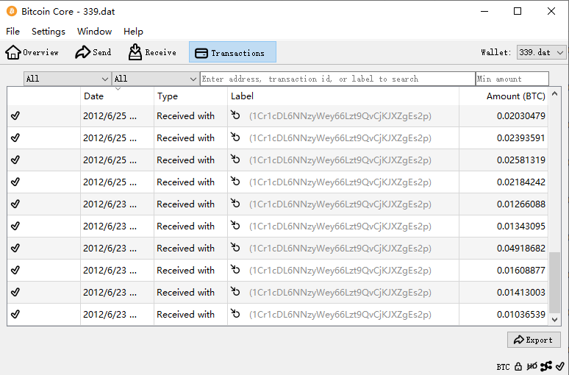The height and width of the screenshot is (375, 569).
Task: Focus the address search input field
Action: [x=337, y=79]
